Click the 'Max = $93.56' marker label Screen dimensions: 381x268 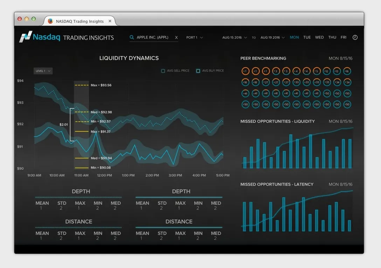click(x=101, y=85)
